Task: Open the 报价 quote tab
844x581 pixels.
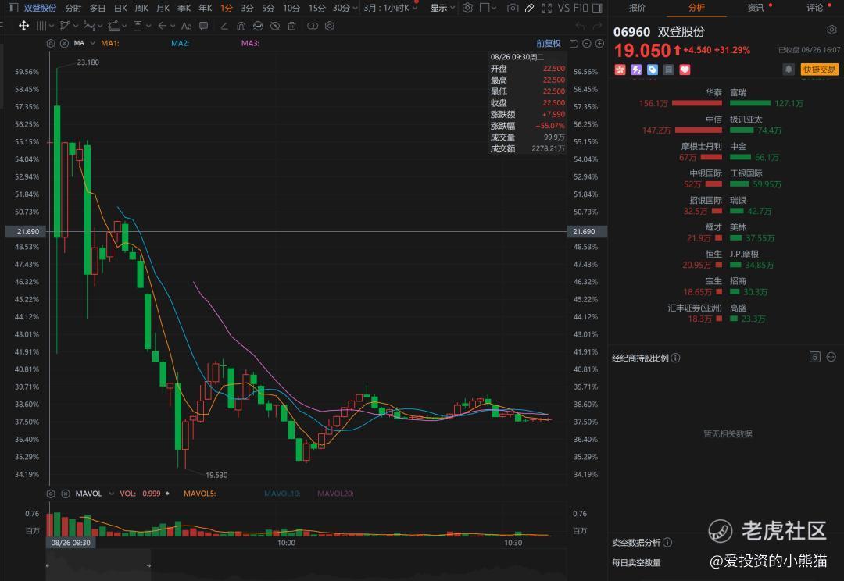Action: pyautogui.click(x=637, y=8)
